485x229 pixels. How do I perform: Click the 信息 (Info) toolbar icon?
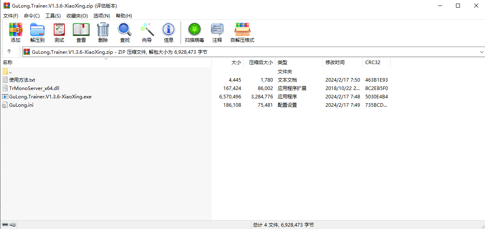(x=169, y=29)
